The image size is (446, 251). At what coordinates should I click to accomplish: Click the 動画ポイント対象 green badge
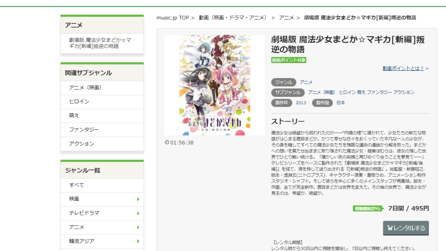click(289, 60)
